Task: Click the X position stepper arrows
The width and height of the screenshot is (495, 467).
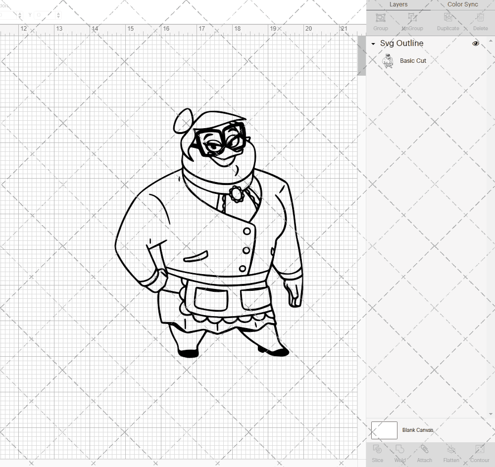Action: [20, 15]
